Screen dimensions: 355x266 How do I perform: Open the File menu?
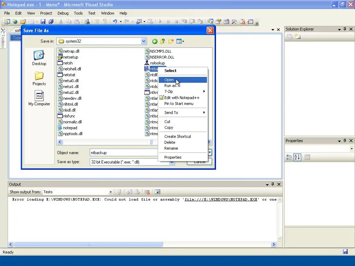[7, 13]
